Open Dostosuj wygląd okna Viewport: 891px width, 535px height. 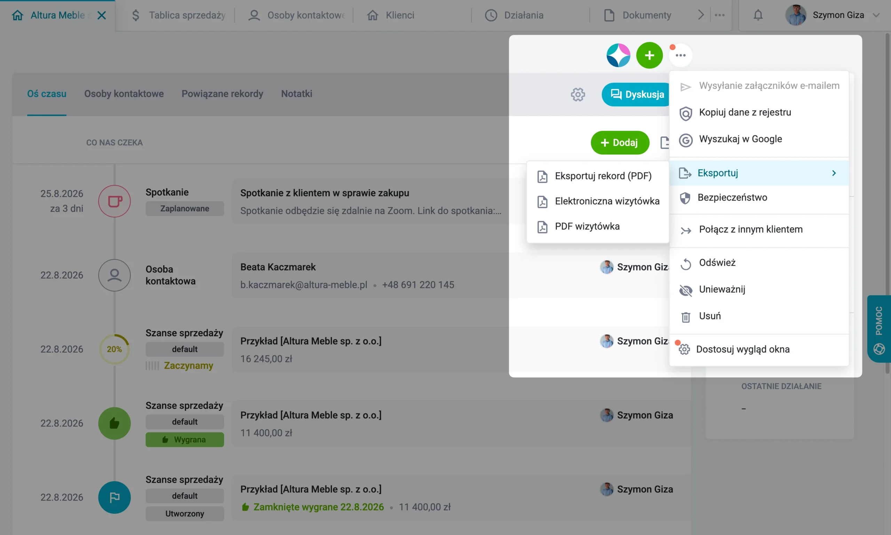click(x=759, y=349)
